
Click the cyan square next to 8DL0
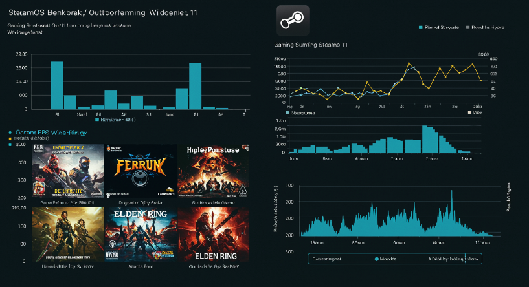coord(10,145)
